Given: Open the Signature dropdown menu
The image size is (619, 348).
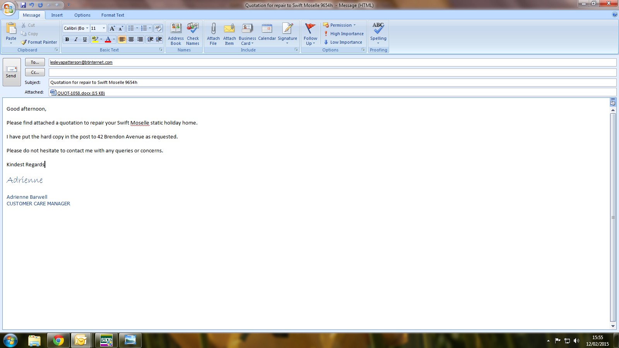Looking at the screenshot, I should click(x=287, y=34).
